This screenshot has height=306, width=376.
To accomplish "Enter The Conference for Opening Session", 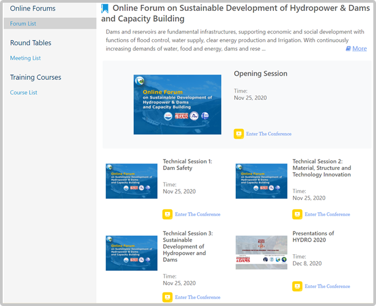I will pyautogui.click(x=269, y=134).
